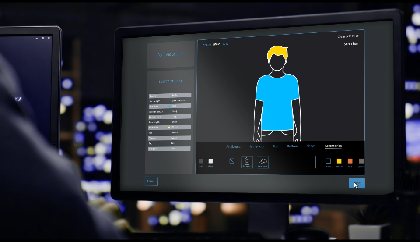Switch to the Shoes attribute tab

point(311,146)
